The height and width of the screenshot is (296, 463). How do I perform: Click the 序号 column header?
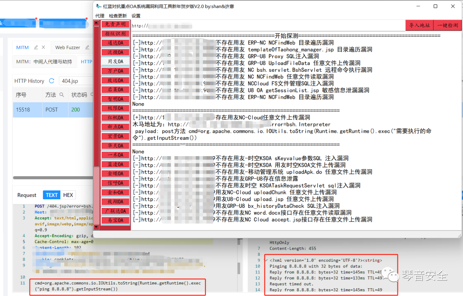(x=21, y=95)
